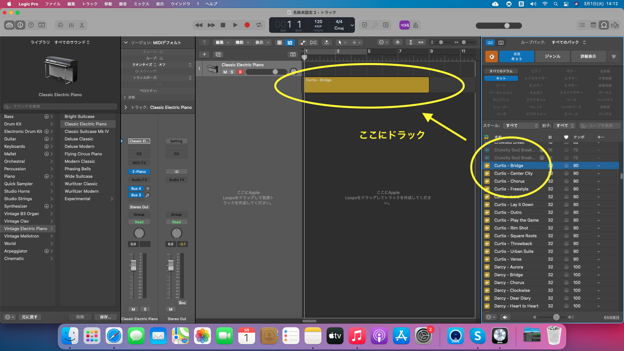
Task: Tick the ミュート checkbox in region inspector
Action: pos(161,52)
